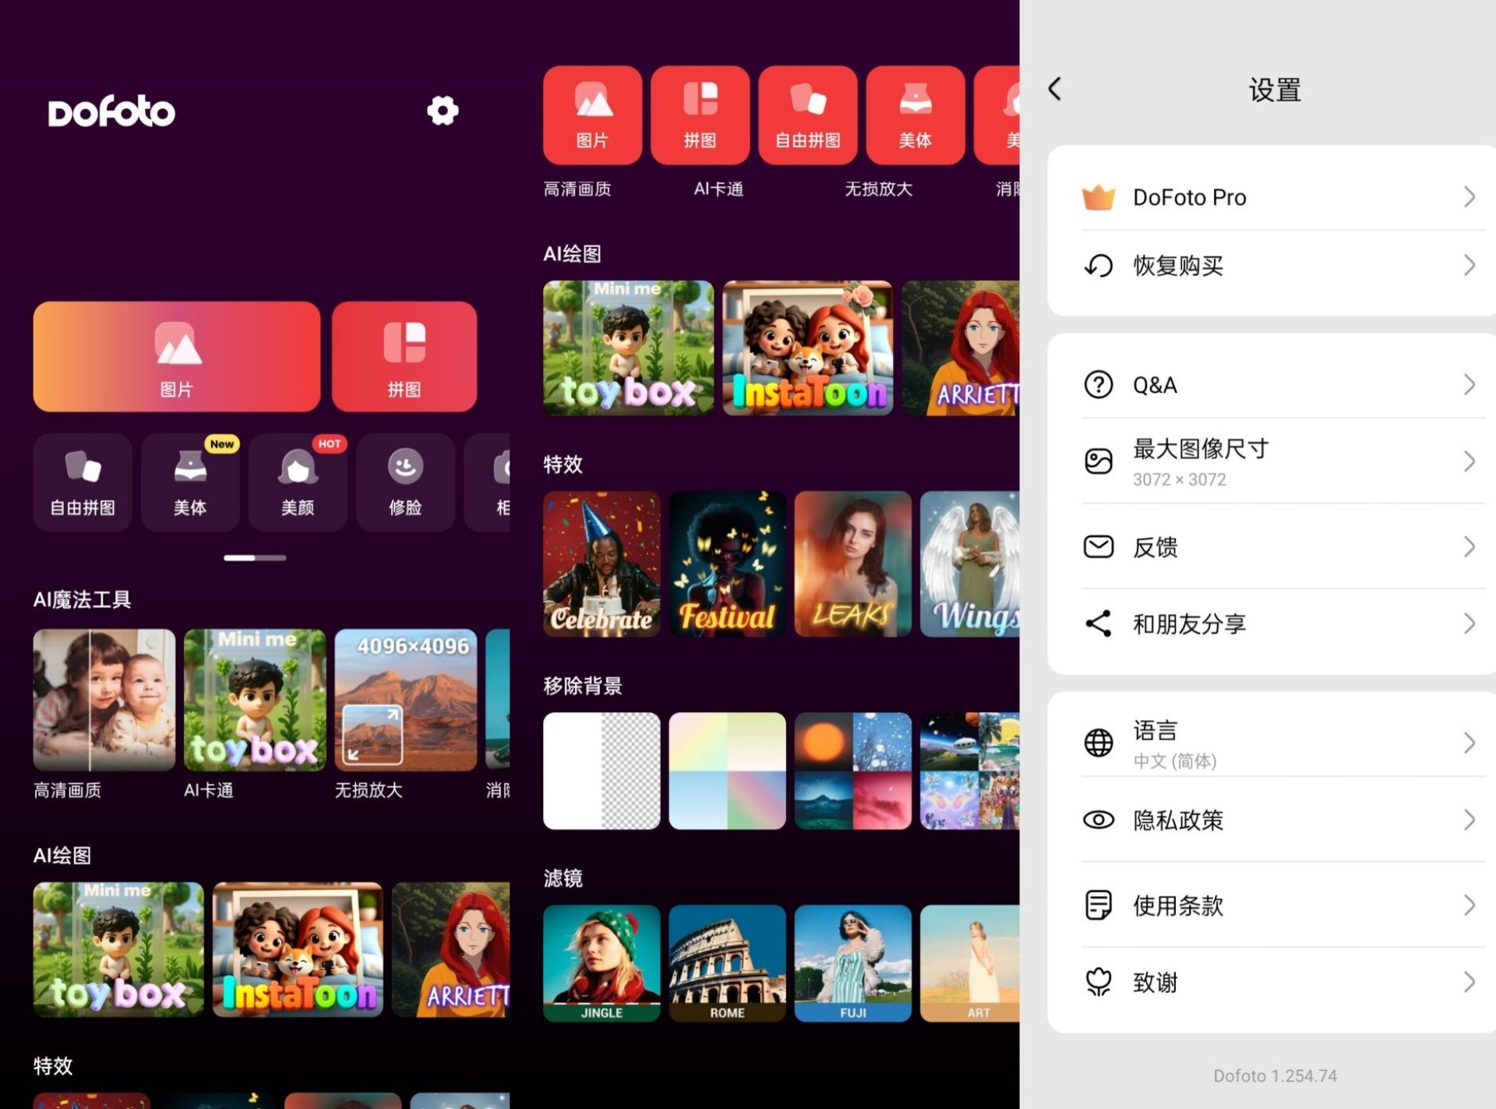Tap the gray 自由拼图 tile
Image resolution: width=1496 pixels, height=1109 pixels.
click(x=83, y=482)
